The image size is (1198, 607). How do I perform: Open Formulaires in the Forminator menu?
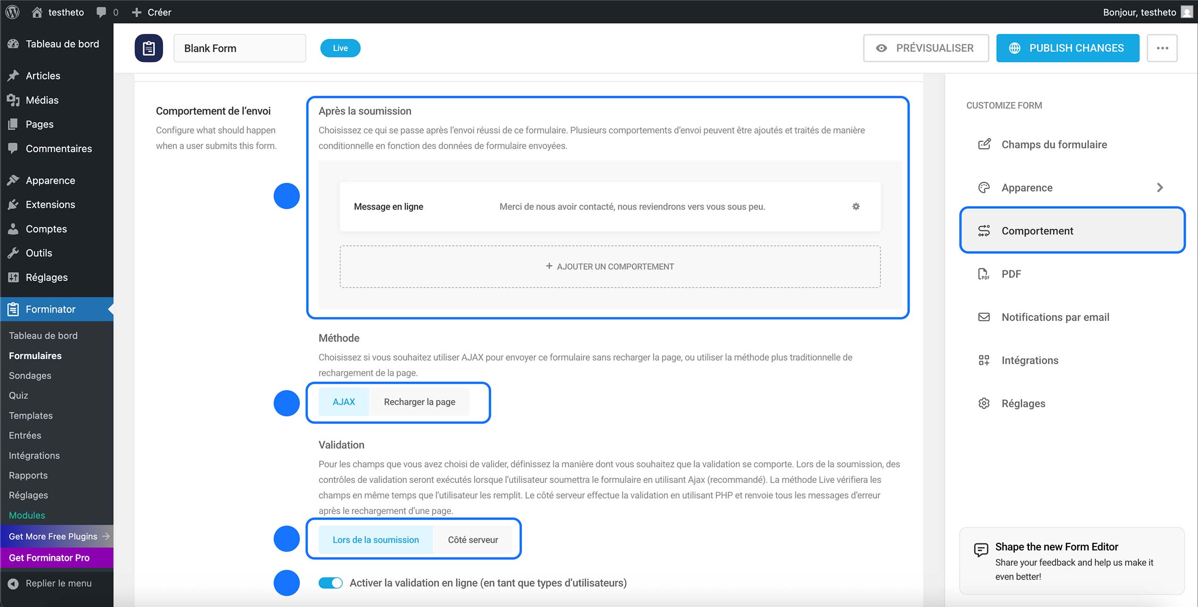tap(35, 355)
